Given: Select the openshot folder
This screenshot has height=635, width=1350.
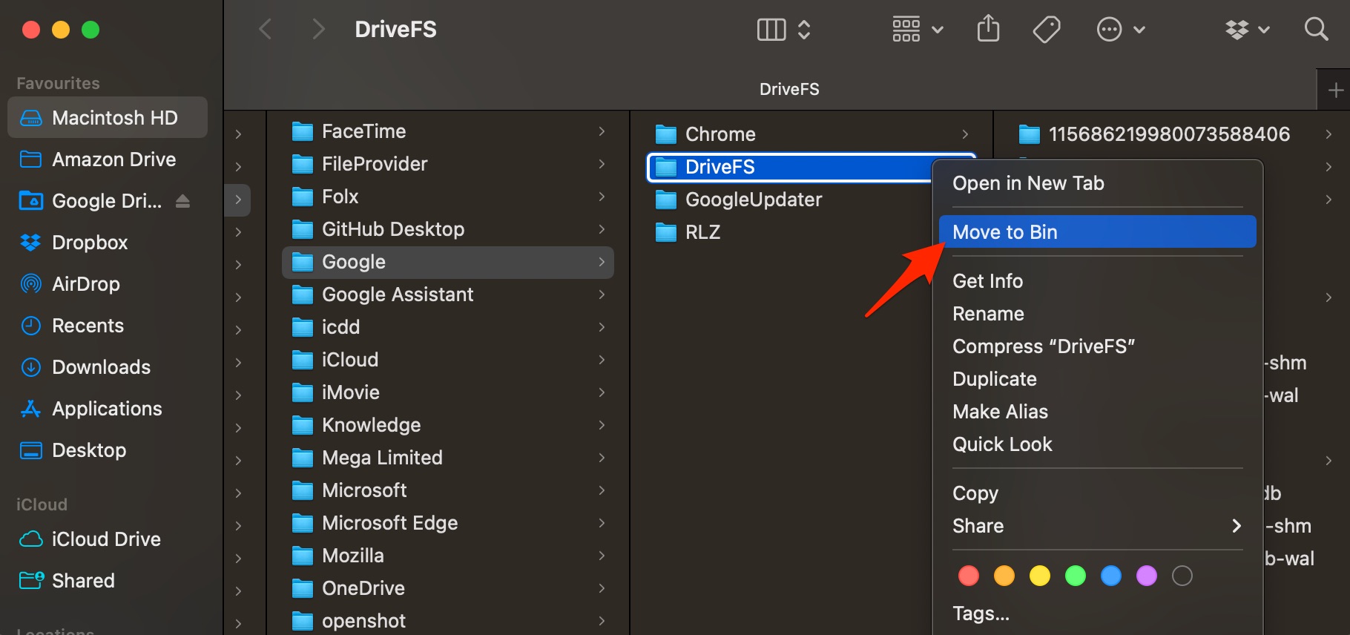Looking at the screenshot, I should pos(448,621).
